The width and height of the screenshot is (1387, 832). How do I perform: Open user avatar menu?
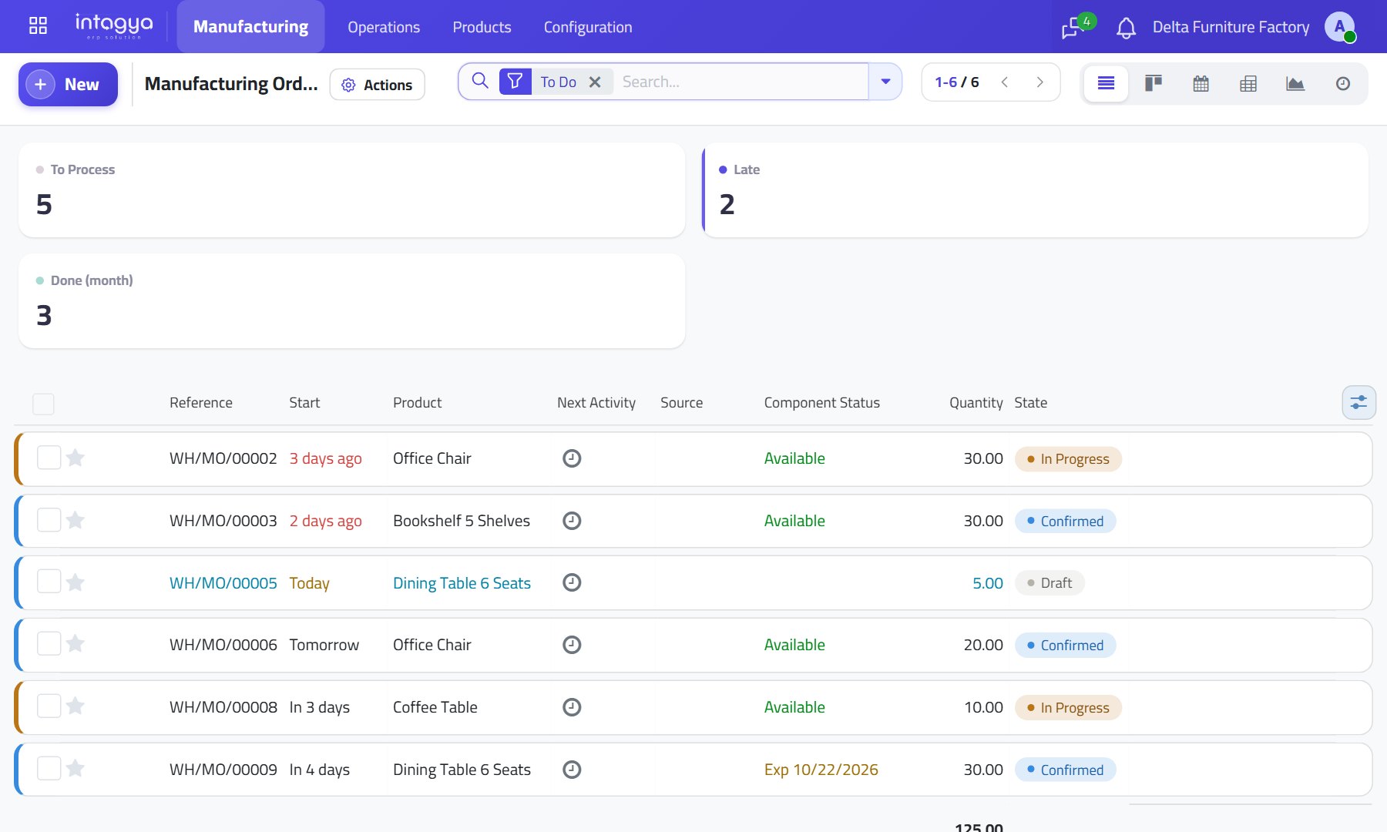tap(1340, 27)
